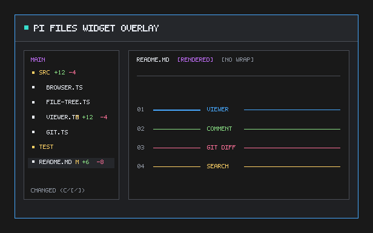Image resolution: width=373 pixels, height=233 pixels.
Task: Expand the SRC folder marker
Action: point(33,73)
